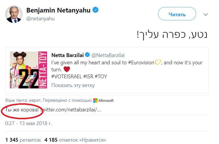This screenshot has height=144, width=219.
Task: Open the tweet options chevron menu
Action: (206, 14)
